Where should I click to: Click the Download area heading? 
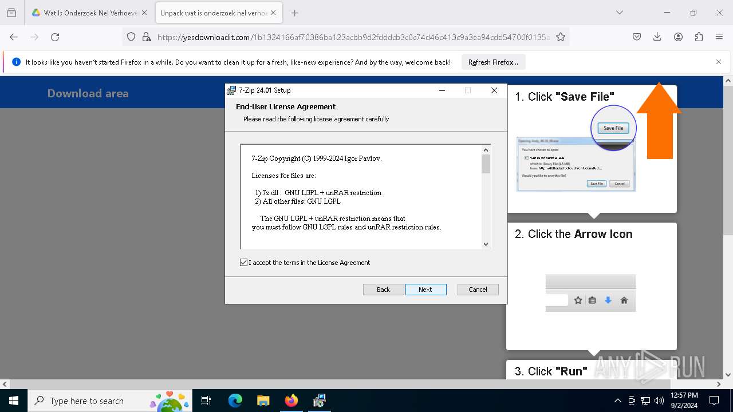coord(88,93)
